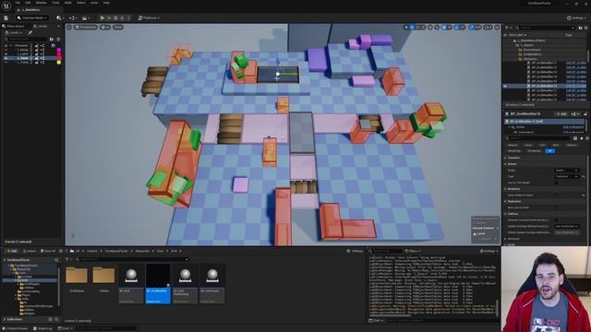
Task: Open the Outliner settings gear icon
Action: point(585,28)
